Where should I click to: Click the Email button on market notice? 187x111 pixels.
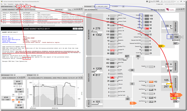point(75,29)
